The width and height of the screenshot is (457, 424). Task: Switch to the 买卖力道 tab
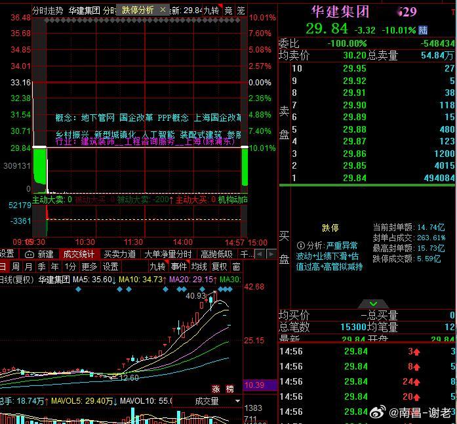[x=120, y=254]
